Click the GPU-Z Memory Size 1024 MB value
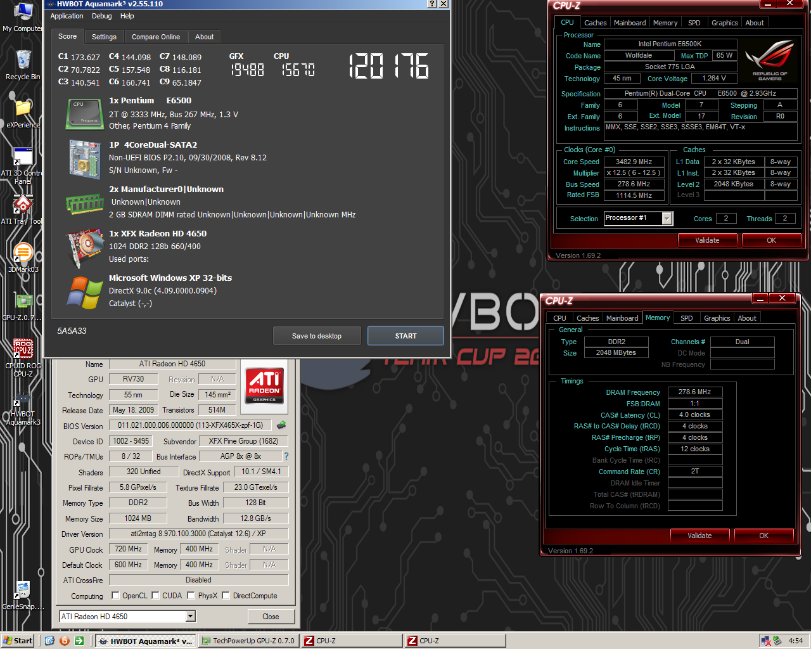This screenshot has height=649, width=811. pos(137,518)
